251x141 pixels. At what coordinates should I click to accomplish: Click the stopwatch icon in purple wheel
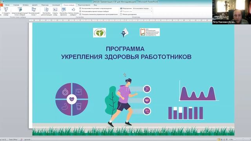[x=65, y=92]
